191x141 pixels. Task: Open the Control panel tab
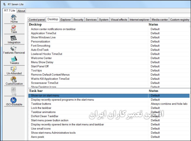37,19
